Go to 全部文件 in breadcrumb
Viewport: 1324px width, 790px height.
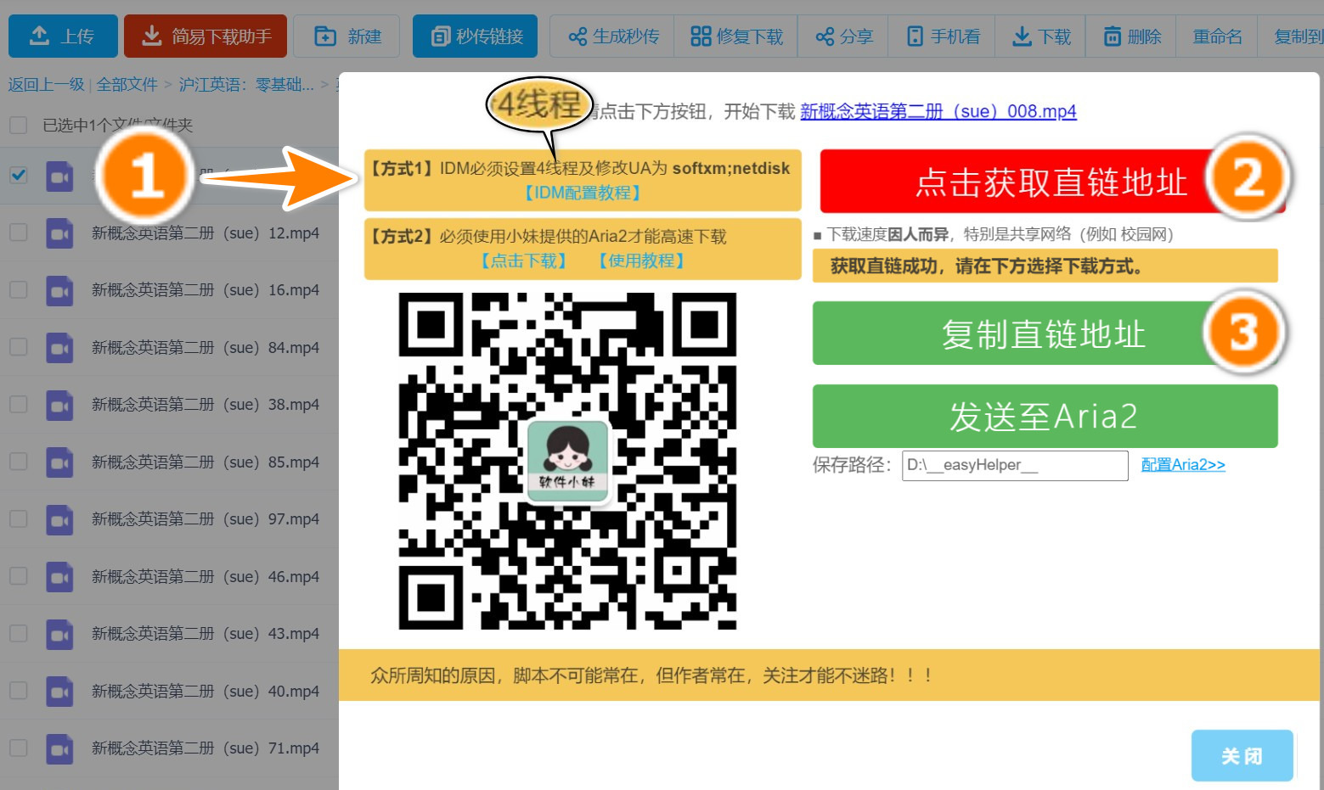(x=127, y=84)
